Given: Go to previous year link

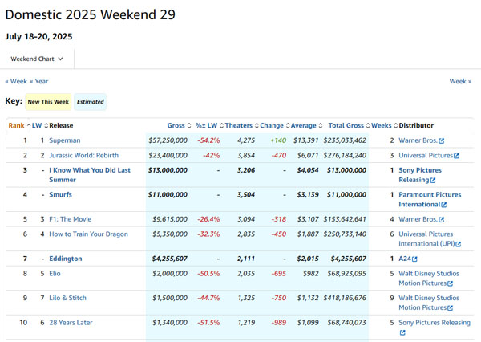Looking at the screenshot, I should tap(39, 81).
